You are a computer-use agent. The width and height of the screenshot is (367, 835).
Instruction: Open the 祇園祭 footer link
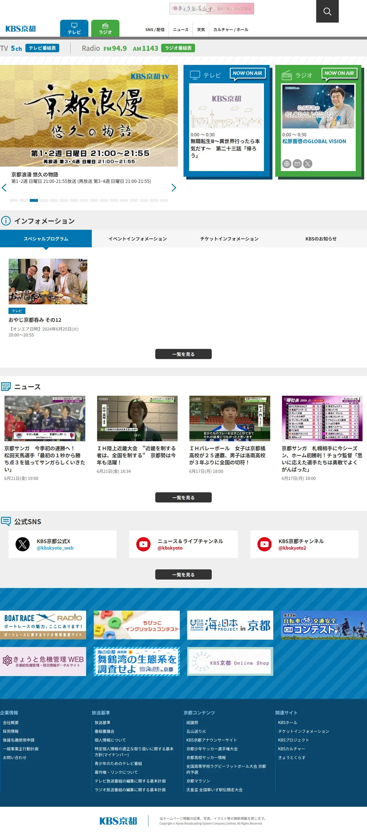192,723
